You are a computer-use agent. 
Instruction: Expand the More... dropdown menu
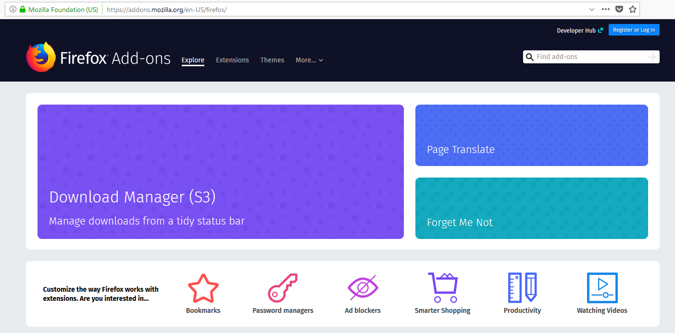pyautogui.click(x=309, y=60)
